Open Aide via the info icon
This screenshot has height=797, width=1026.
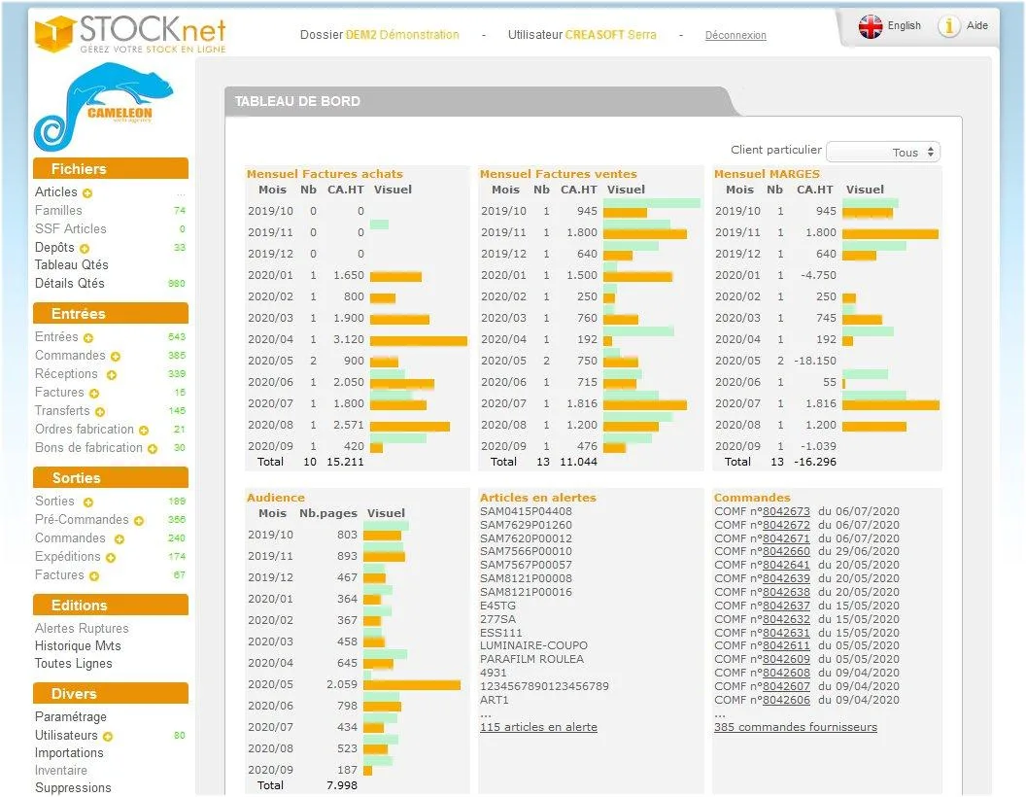[x=948, y=26]
